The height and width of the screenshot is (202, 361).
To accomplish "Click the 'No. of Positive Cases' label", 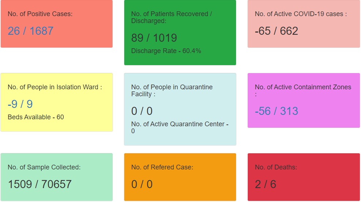I will [40, 14].
